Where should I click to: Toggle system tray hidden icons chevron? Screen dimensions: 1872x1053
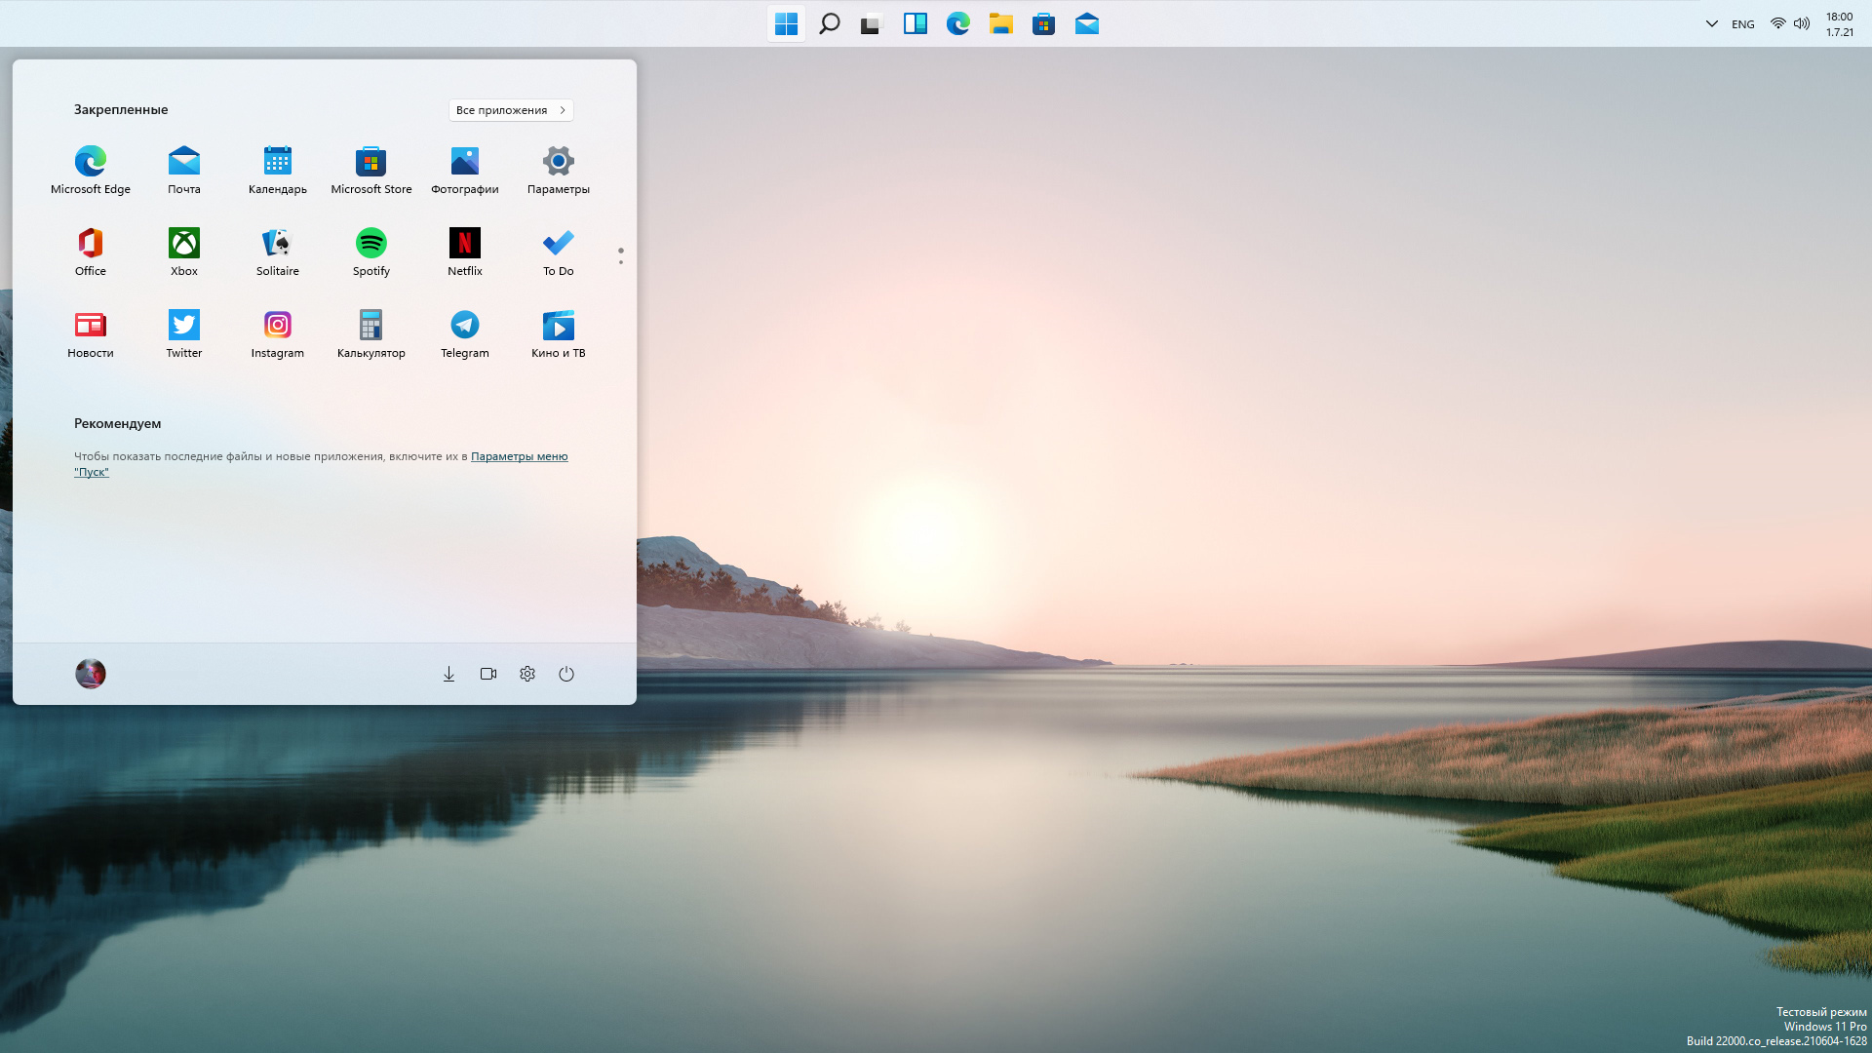tap(1711, 23)
